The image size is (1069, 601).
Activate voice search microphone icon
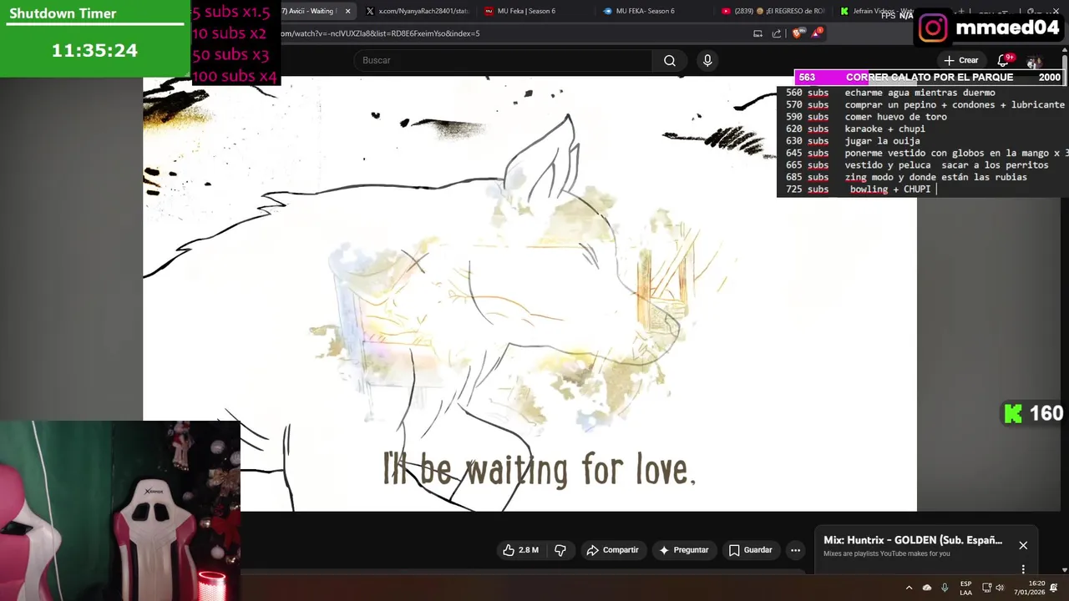(707, 60)
